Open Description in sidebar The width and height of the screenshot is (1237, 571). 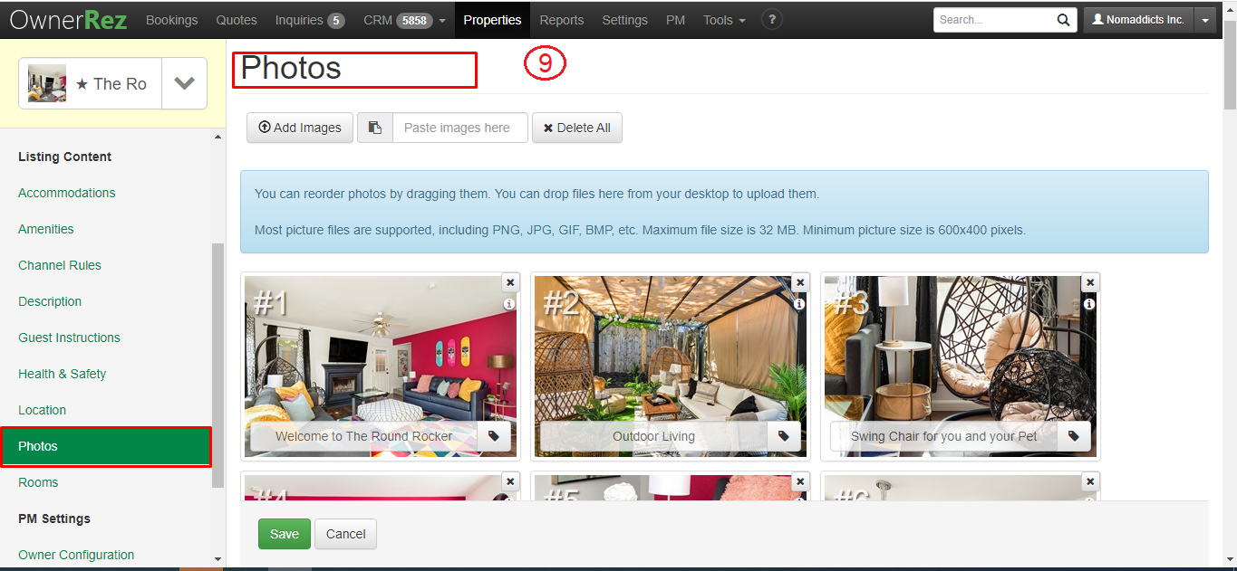point(50,301)
